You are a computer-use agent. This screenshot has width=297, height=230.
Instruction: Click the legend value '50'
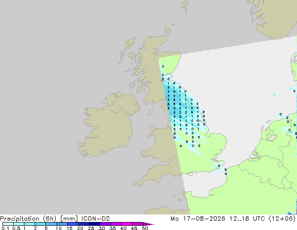click(145, 228)
